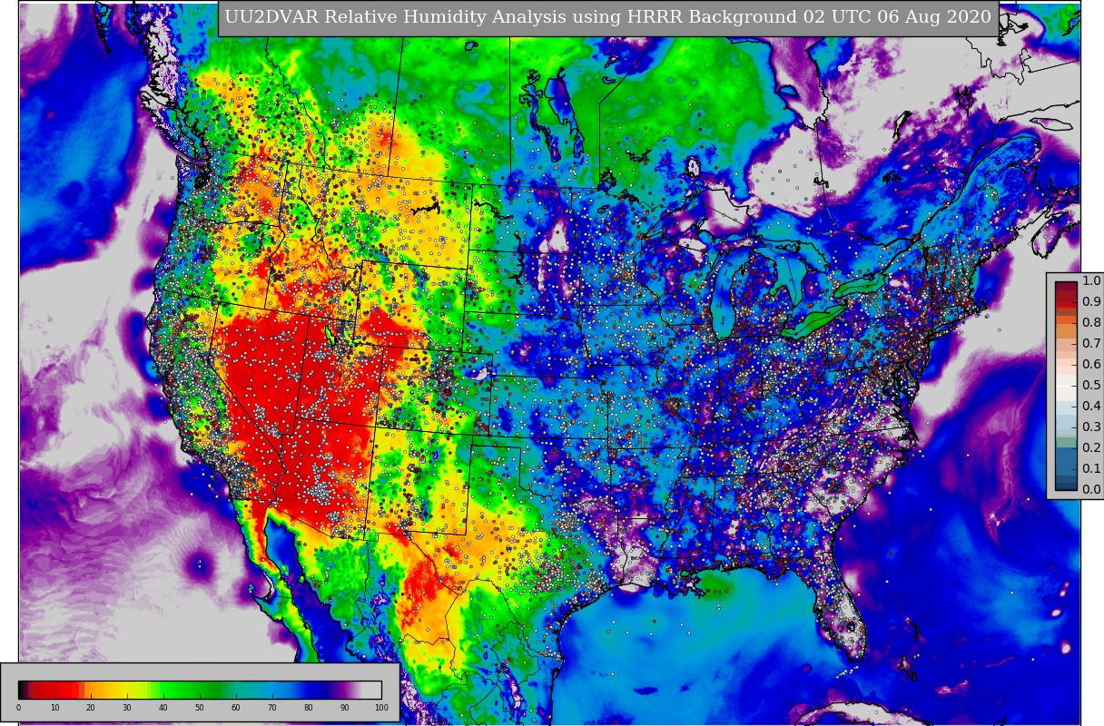Click the '0.4' label on right legend
This screenshot has width=1104, height=726.
[x=1091, y=407]
